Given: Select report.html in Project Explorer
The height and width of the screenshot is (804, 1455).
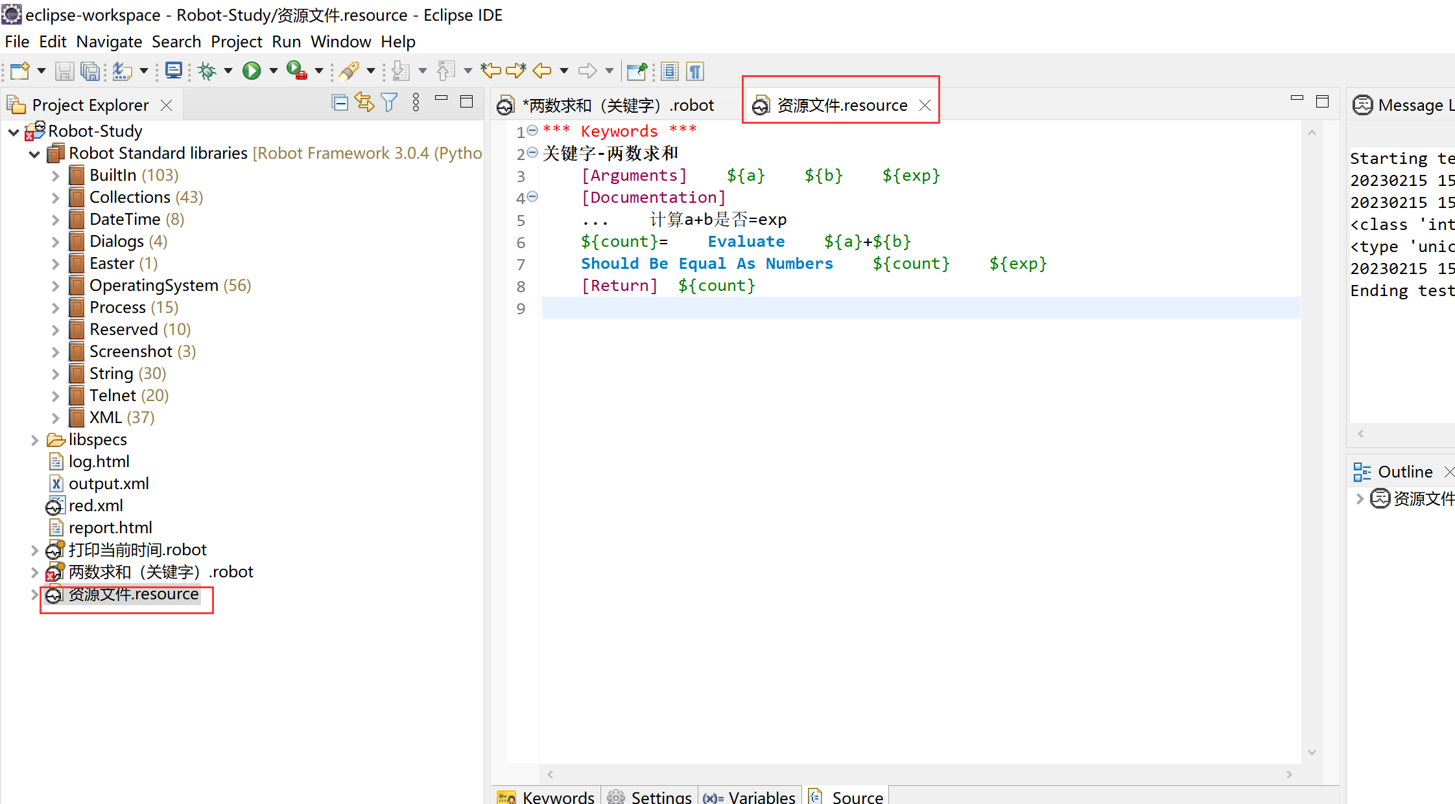Looking at the screenshot, I should tap(110, 528).
